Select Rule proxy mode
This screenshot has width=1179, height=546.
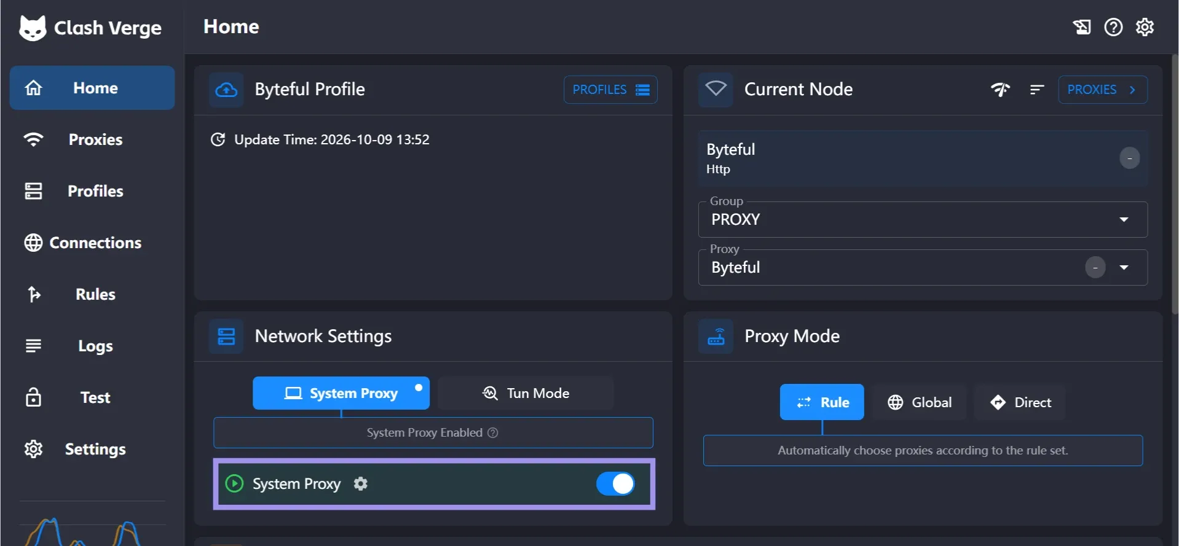[x=822, y=402]
